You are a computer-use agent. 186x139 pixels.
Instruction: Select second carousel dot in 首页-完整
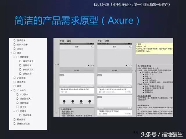[128, 65]
